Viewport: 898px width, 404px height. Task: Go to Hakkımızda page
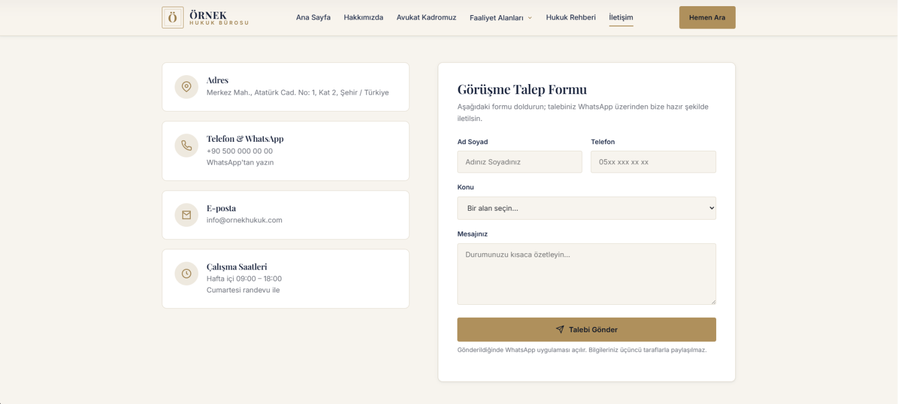[363, 17]
